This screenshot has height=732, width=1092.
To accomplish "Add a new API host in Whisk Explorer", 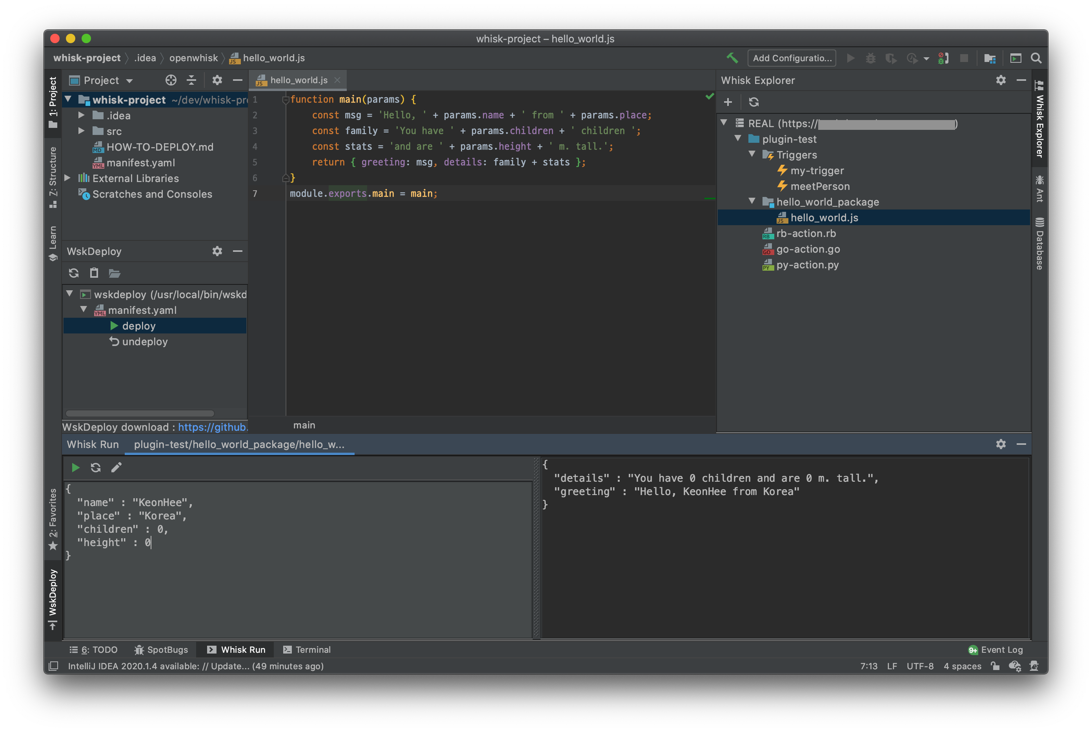I will point(728,102).
